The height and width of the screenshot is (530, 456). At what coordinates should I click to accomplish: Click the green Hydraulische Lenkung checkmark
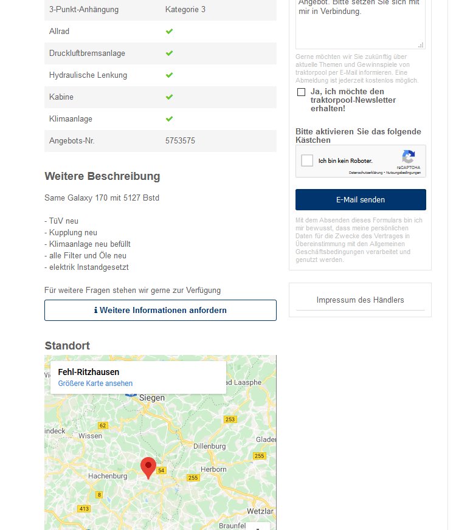click(170, 75)
